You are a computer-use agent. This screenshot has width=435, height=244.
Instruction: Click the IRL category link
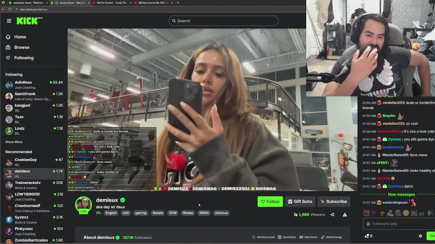99,213
